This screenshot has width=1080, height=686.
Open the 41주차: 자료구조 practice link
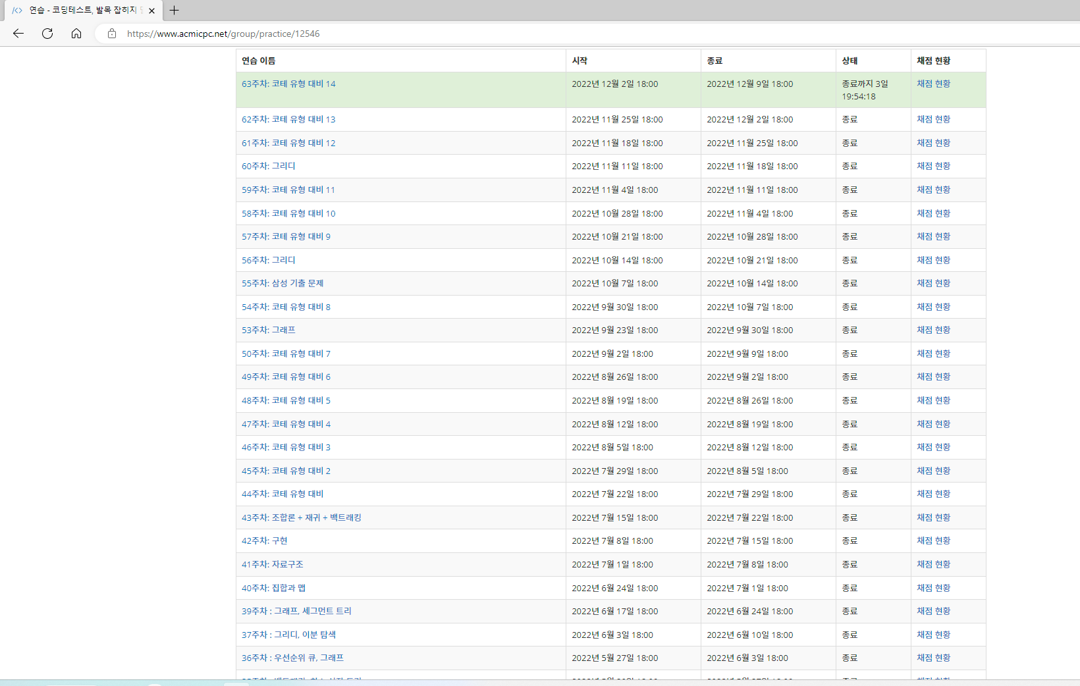point(272,565)
